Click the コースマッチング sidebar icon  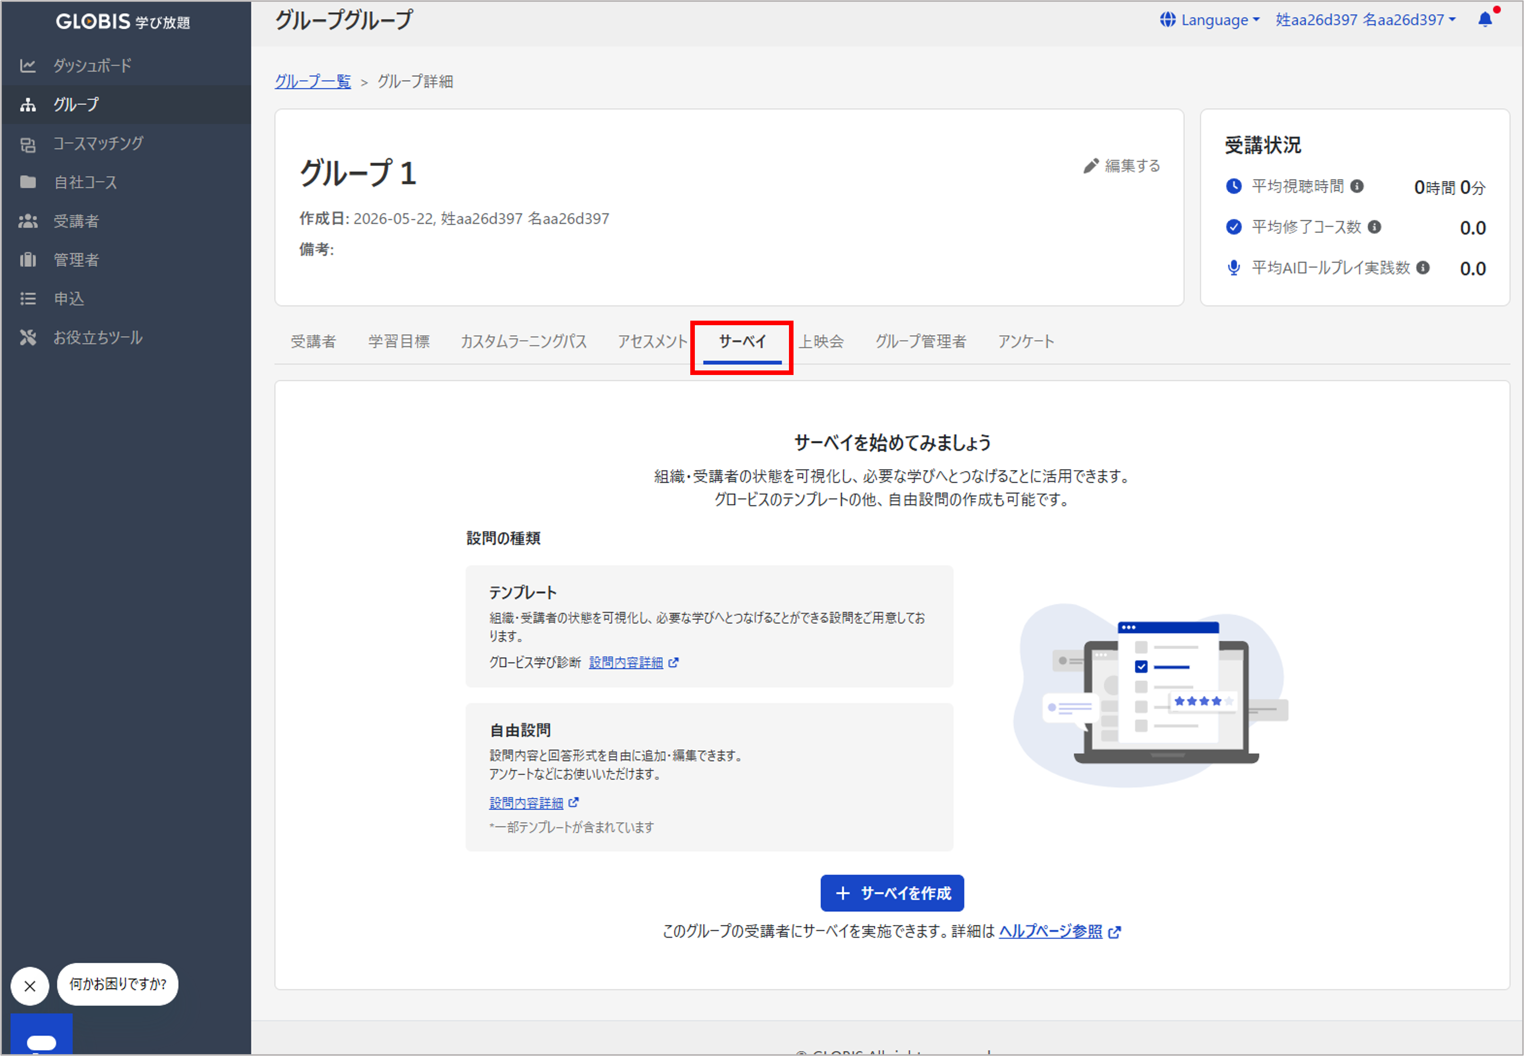[28, 143]
